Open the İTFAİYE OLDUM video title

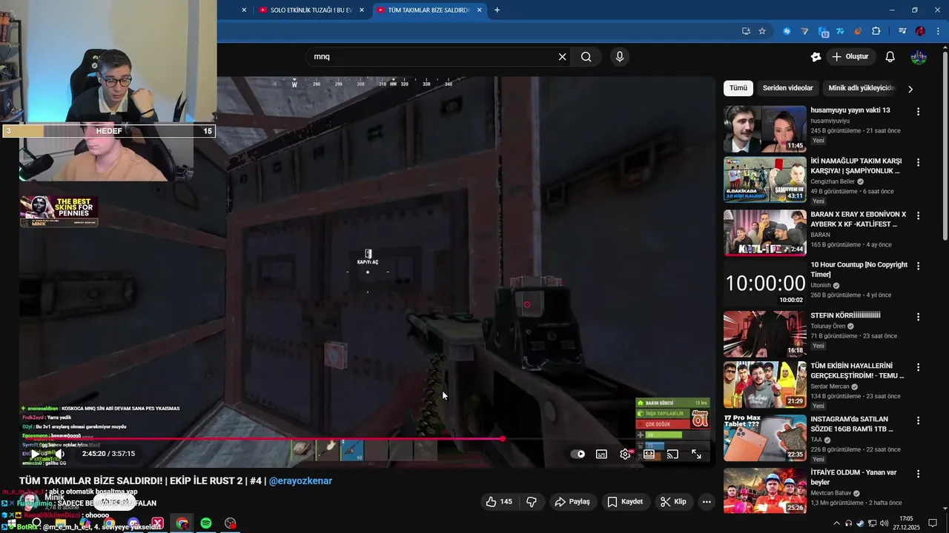pos(853,477)
